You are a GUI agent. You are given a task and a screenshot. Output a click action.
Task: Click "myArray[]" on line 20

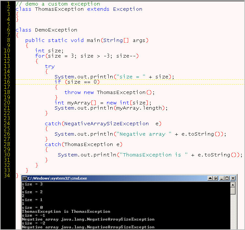coord(82,103)
